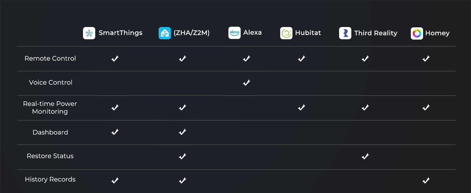Click Third Reality Restore Status checkmark

point(365,156)
